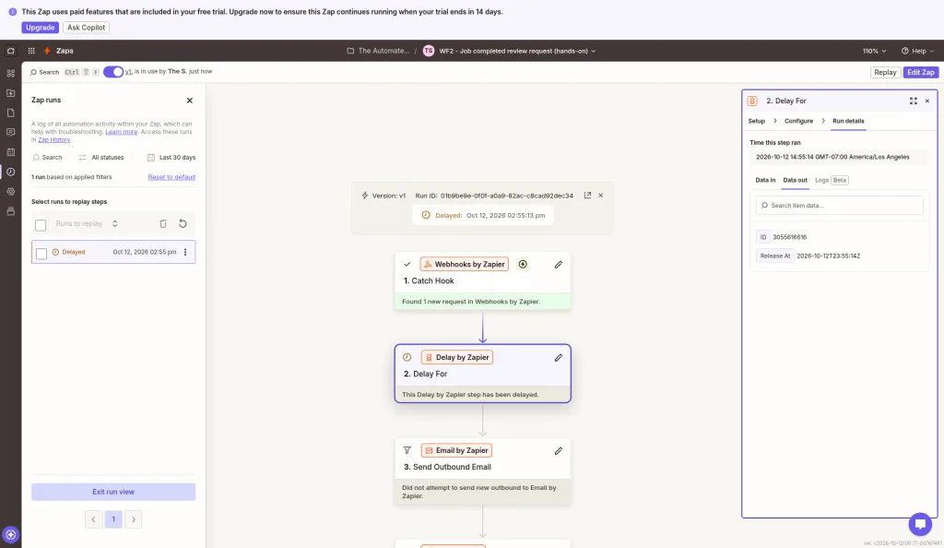The image size is (944, 548).
Task: Open the All statuses filter
Action: click(x=101, y=157)
